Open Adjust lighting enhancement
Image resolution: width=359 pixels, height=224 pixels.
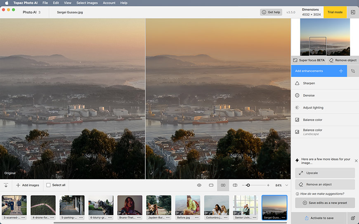313,107
